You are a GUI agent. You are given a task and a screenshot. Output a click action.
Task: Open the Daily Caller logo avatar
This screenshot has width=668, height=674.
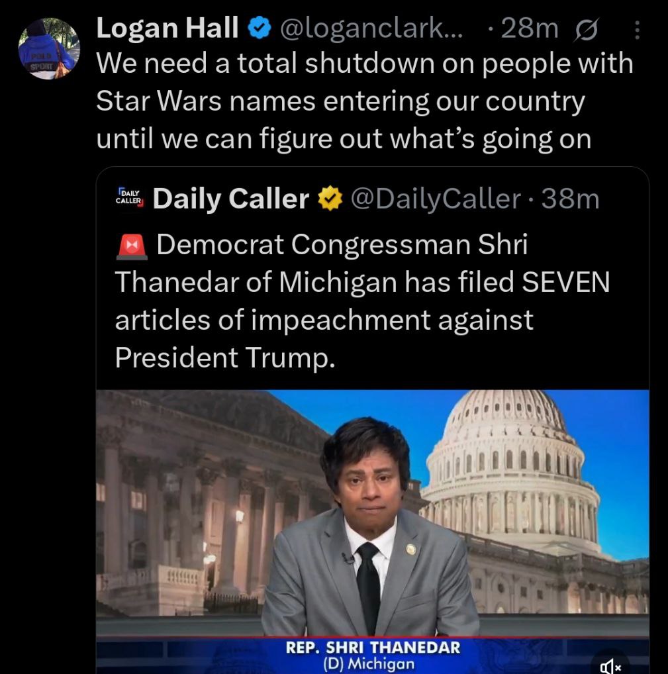coord(129,197)
